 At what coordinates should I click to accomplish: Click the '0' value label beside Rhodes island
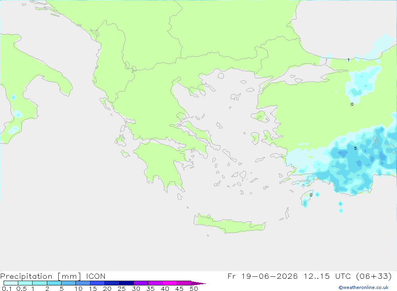tap(311, 195)
